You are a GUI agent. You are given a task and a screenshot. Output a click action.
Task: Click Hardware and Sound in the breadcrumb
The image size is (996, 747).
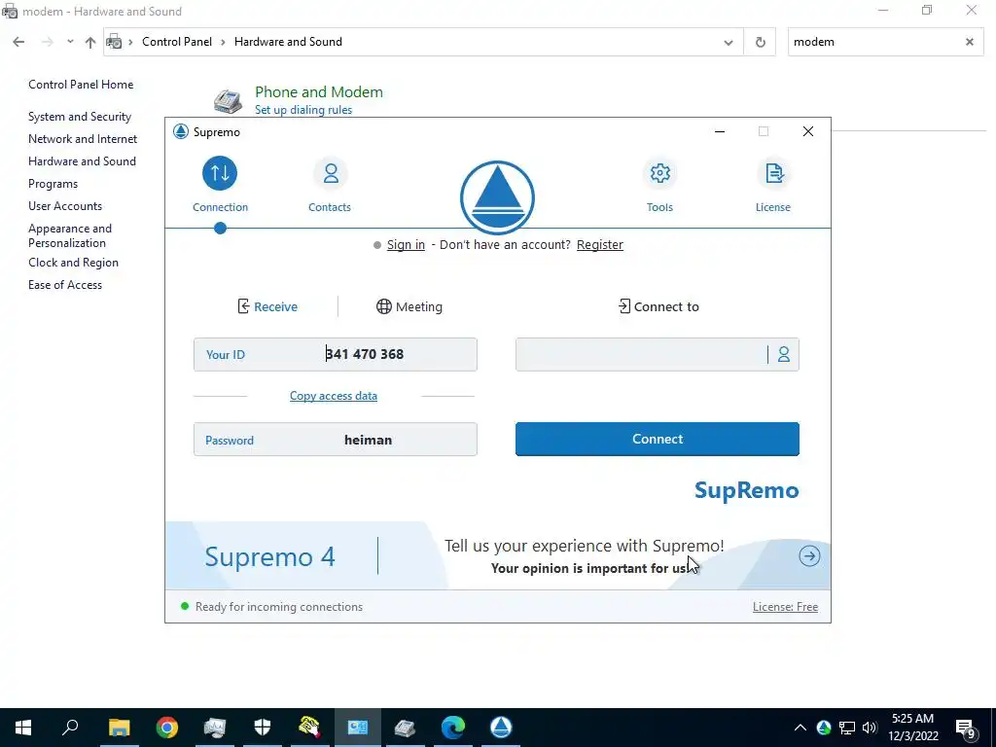point(288,42)
